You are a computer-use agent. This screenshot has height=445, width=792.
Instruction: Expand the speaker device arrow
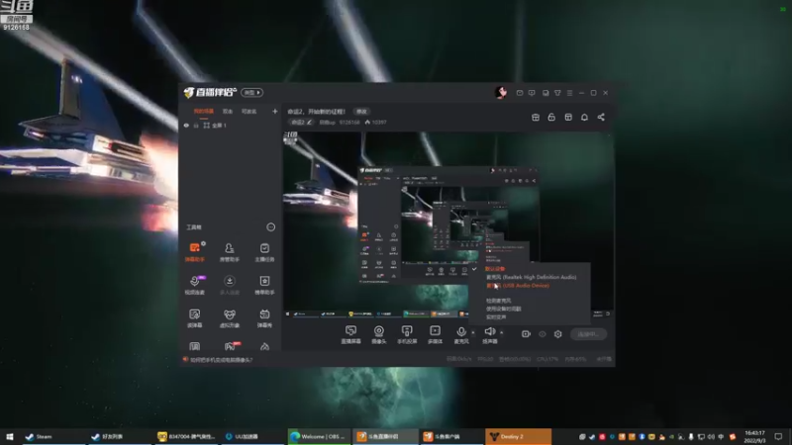pyautogui.click(x=502, y=332)
